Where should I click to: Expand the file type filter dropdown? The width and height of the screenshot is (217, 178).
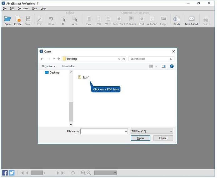click(x=170, y=132)
